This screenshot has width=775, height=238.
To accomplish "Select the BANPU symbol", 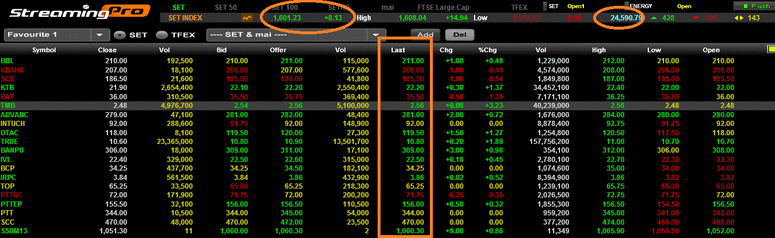I will [x=12, y=150].
